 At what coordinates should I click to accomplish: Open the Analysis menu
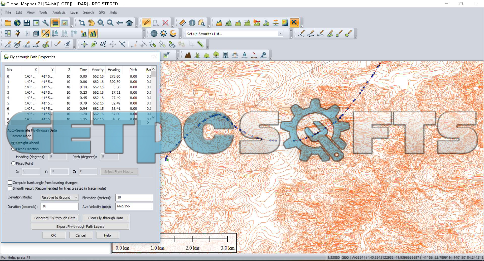(x=59, y=12)
